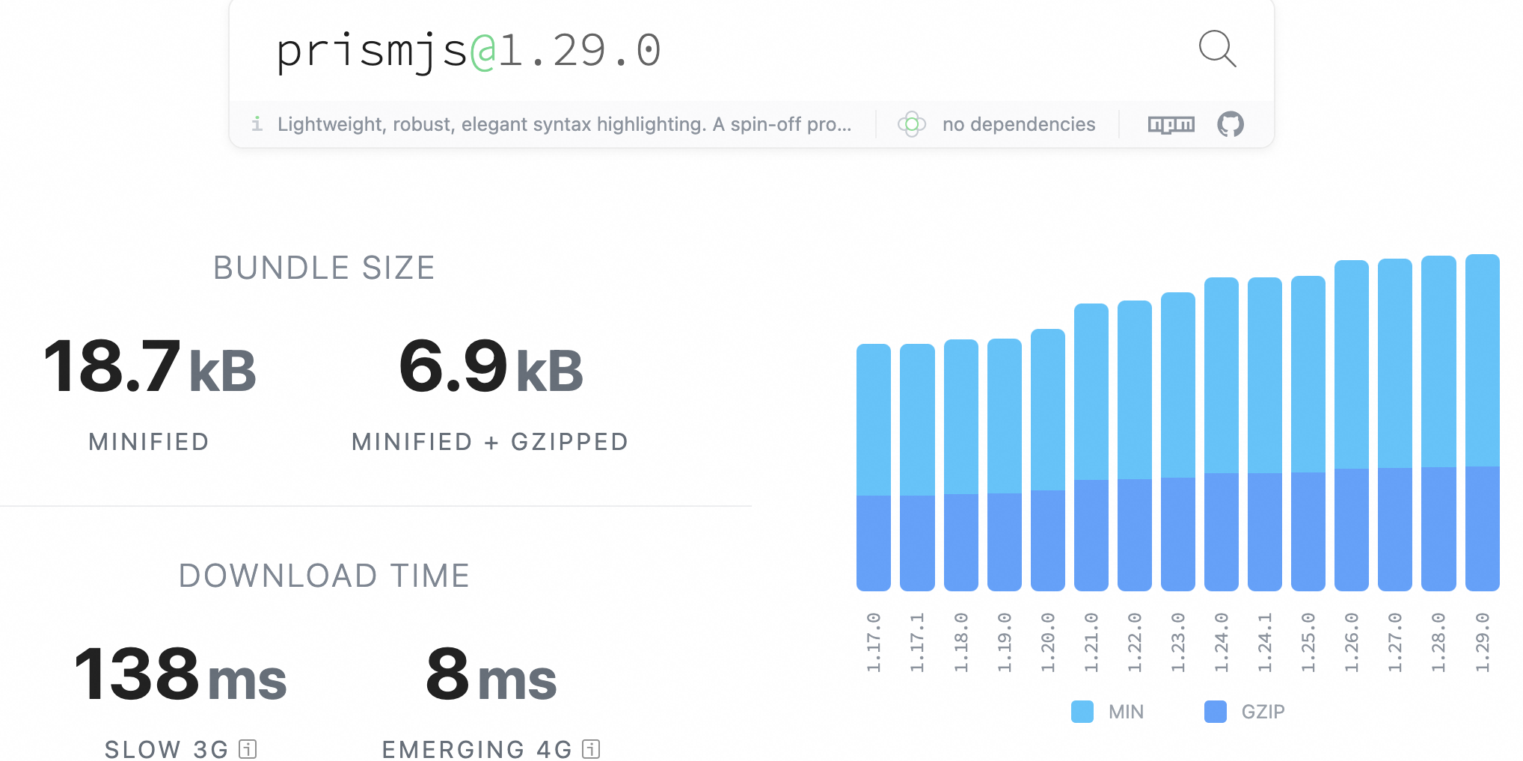Click the 1.24.1 axis label
Screen dimensions: 1523x761
[1265, 642]
